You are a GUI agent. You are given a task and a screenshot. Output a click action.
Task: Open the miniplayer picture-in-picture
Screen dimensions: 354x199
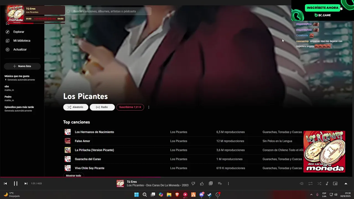[335, 184]
